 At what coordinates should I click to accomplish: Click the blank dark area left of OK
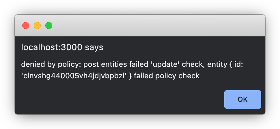pos(122,99)
